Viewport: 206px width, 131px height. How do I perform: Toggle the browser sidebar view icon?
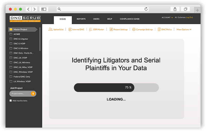click(44, 9)
